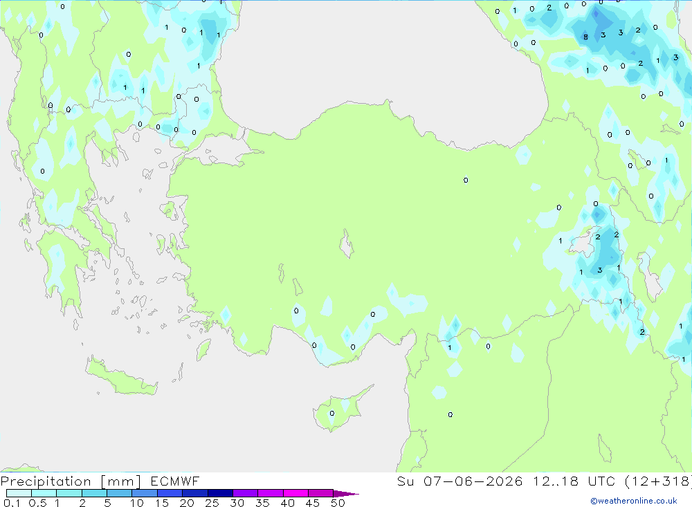Click the '[mm]' unit label
The height and width of the screenshot is (507, 692).
pos(121,481)
